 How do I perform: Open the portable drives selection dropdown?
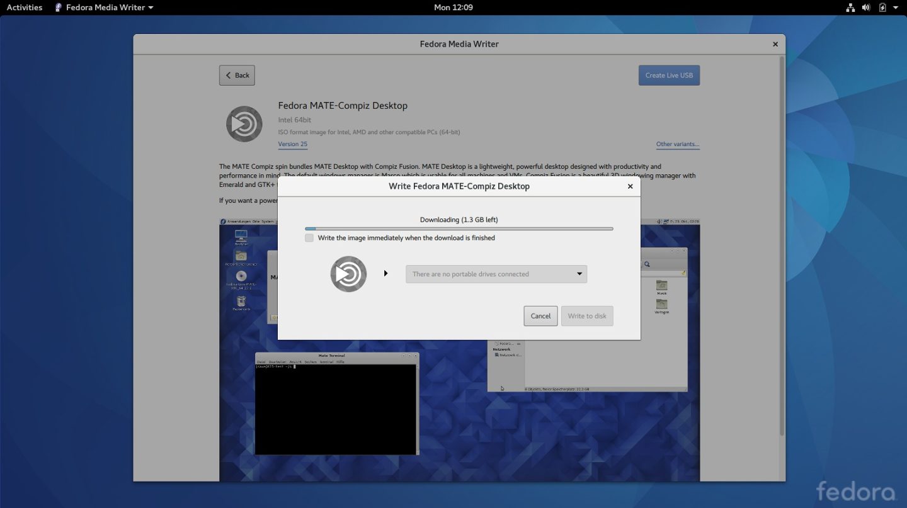click(x=496, y=274)
